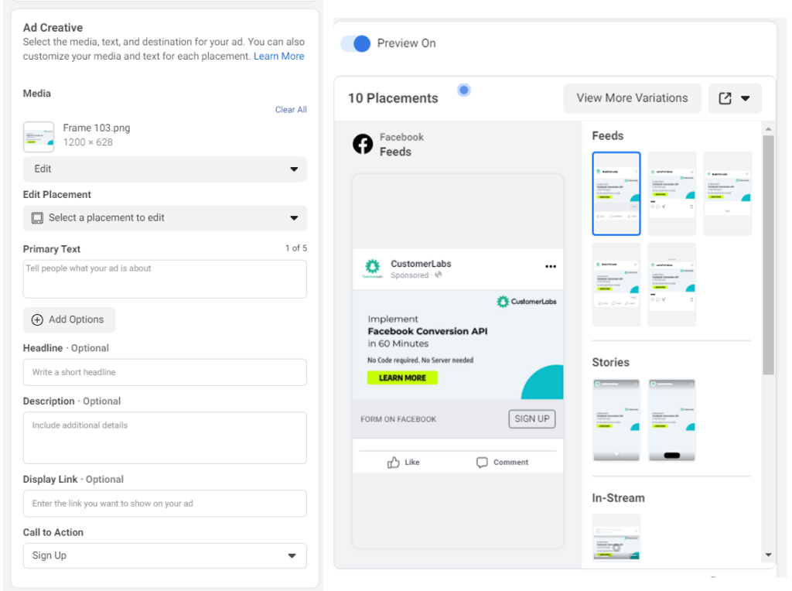Focus the Display Link input field
Image resolution: width=792 pixels, height=591 pixels.
(x=165, y=504)
